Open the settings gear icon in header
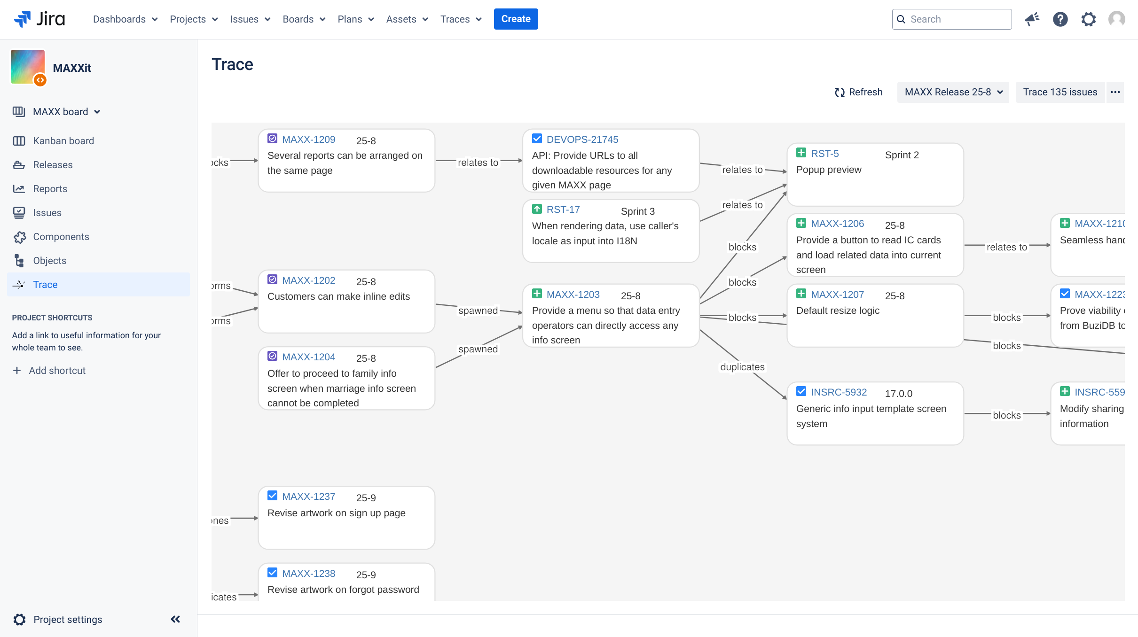The width and height of the screenshot is (1138, 637). [1088, 19]
